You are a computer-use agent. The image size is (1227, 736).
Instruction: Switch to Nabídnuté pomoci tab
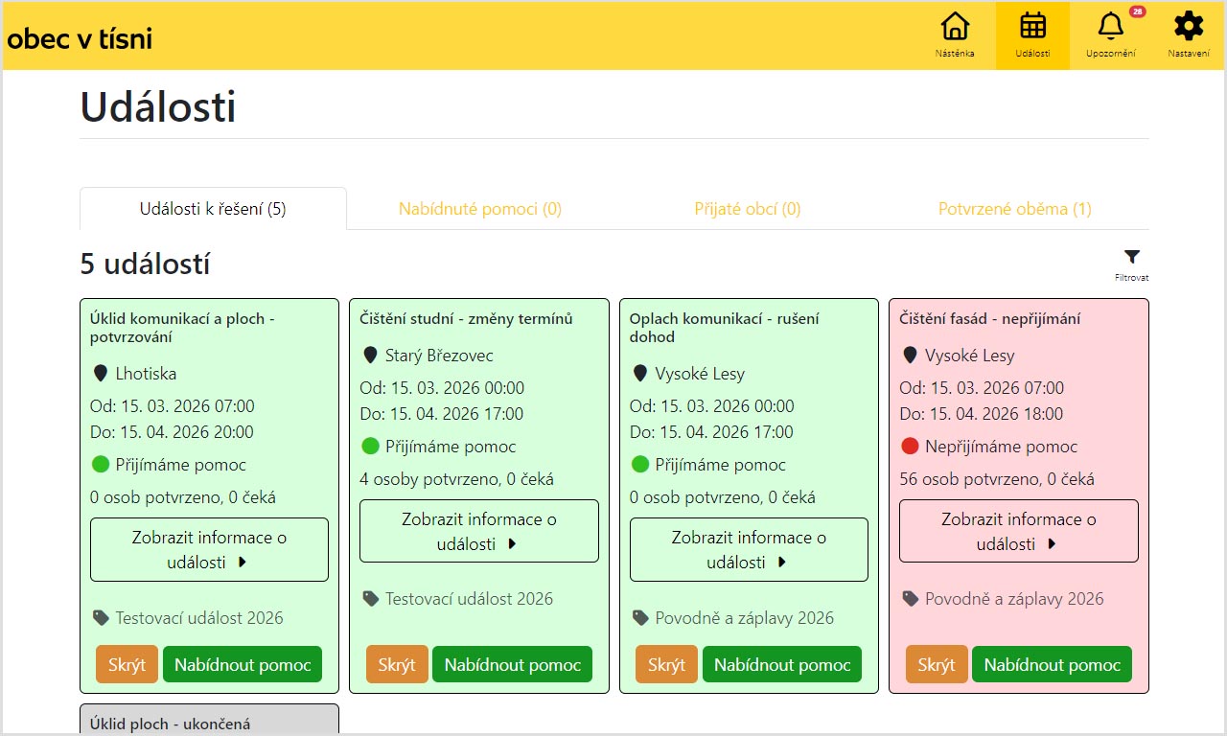479,209
